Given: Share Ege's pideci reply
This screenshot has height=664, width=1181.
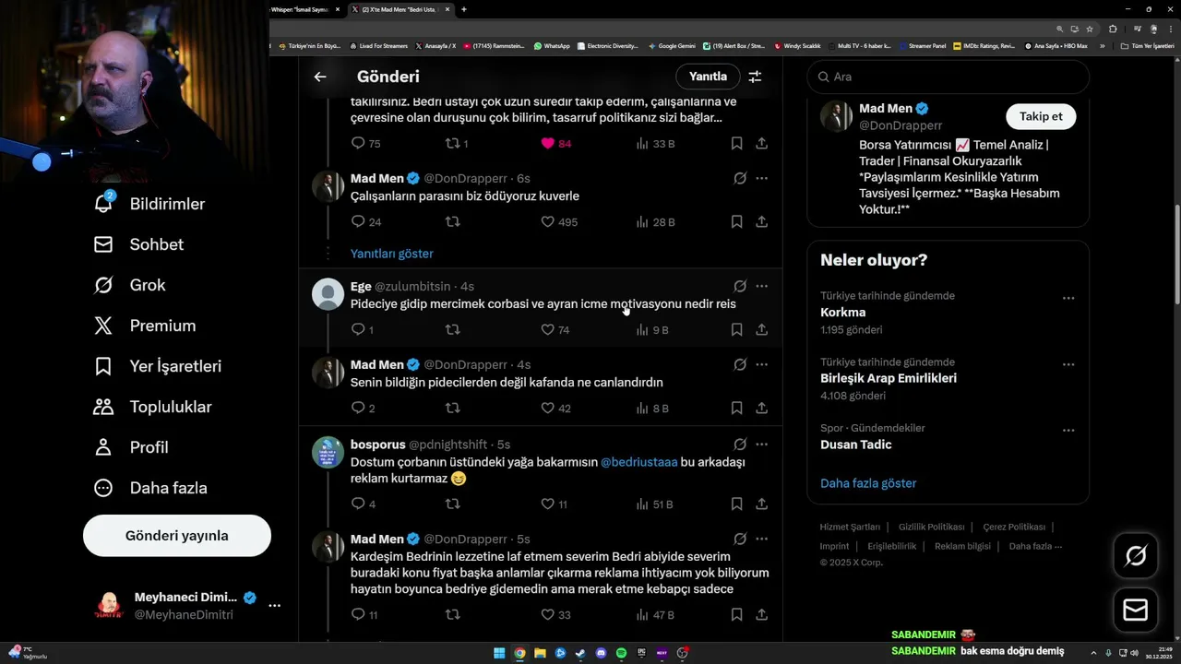Looking at the screenshot, I should 762,330.
